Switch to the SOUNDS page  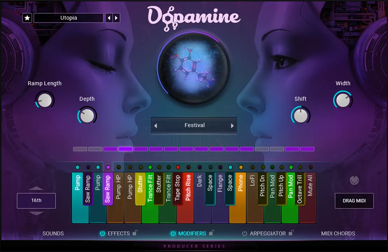53,233
